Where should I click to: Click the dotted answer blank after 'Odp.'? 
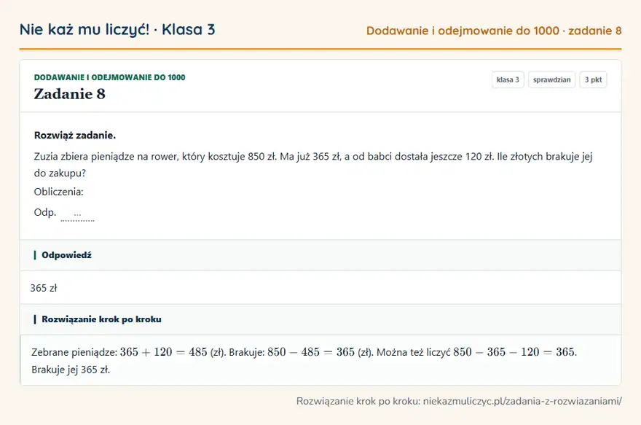(x=77, y=215)
